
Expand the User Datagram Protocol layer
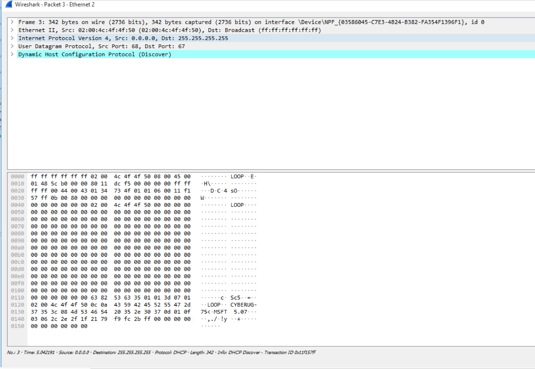click(12, 46)
